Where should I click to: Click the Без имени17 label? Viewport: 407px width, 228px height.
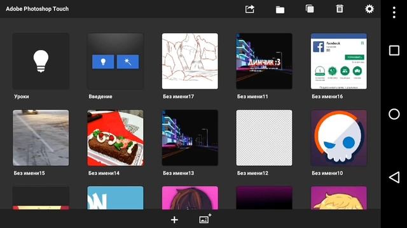pos(178,97)
